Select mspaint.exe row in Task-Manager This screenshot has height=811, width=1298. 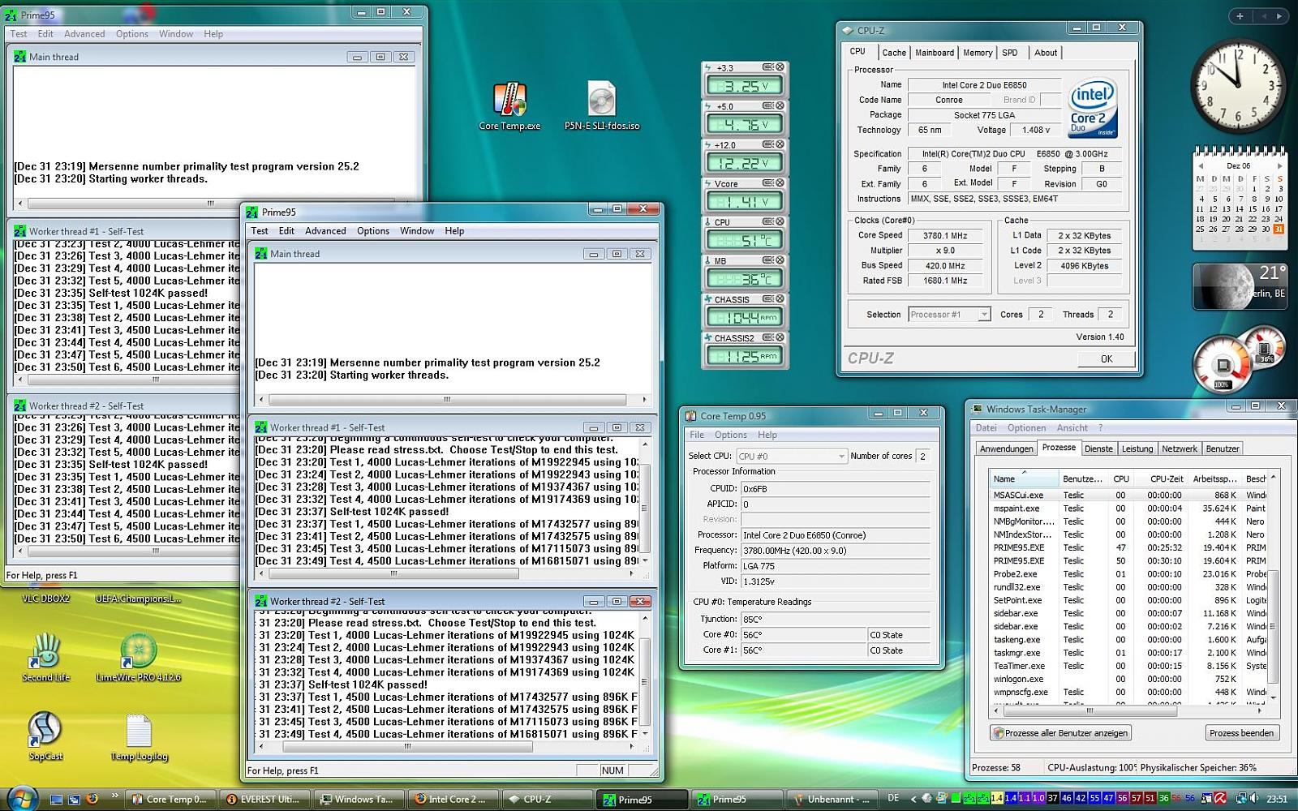[x=1128, y=508]
